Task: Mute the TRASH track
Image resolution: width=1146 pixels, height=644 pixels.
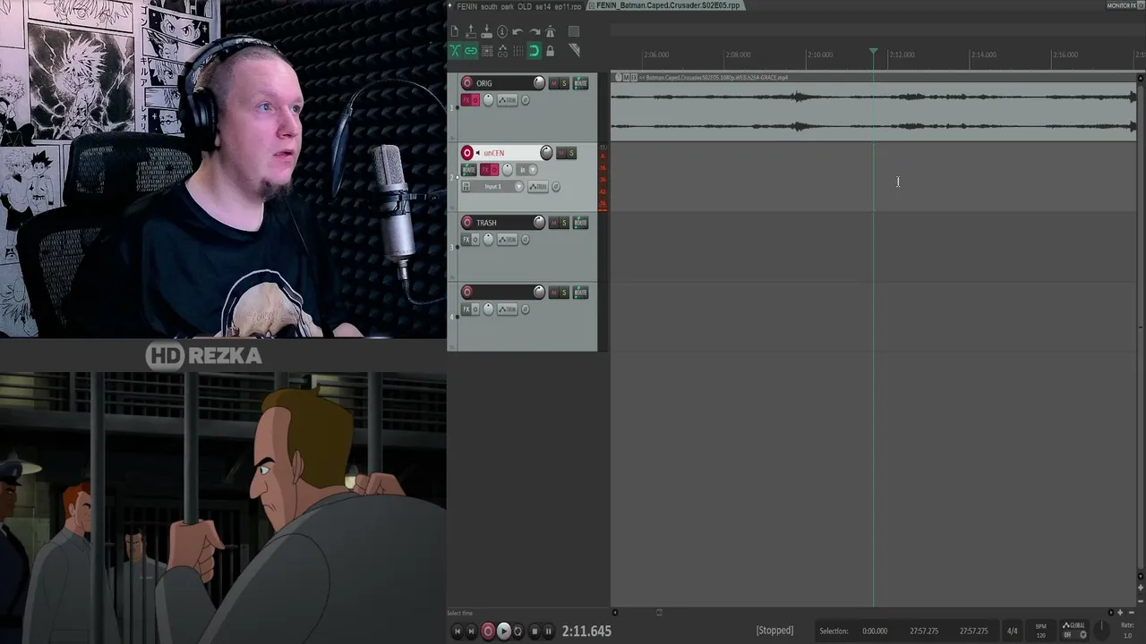Action: [554, 223]
